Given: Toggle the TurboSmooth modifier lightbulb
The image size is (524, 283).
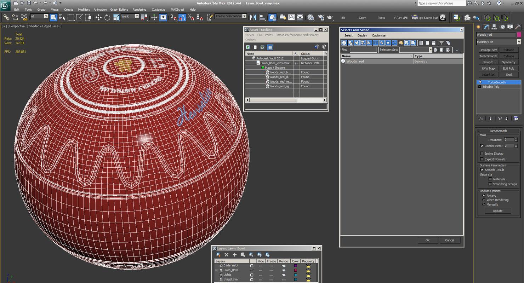Looking at the screenshot, I should 480,82.
